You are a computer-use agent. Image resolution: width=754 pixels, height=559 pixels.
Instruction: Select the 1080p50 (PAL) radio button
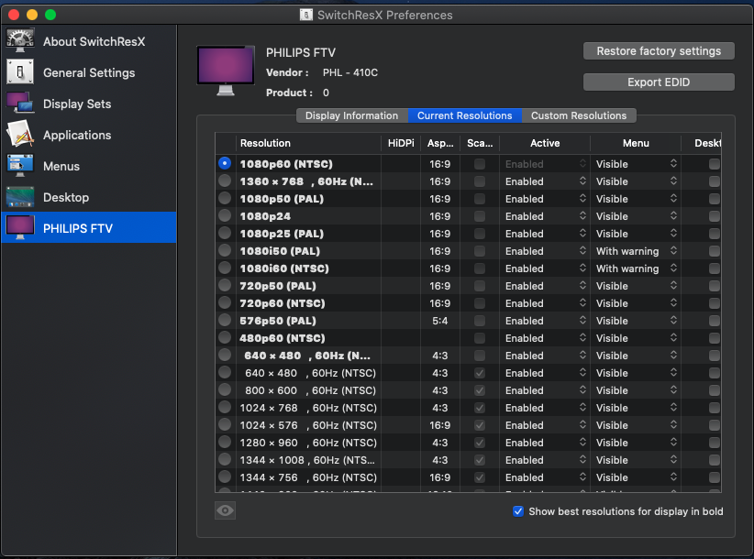pyautogui.click(x=225, y=198)
